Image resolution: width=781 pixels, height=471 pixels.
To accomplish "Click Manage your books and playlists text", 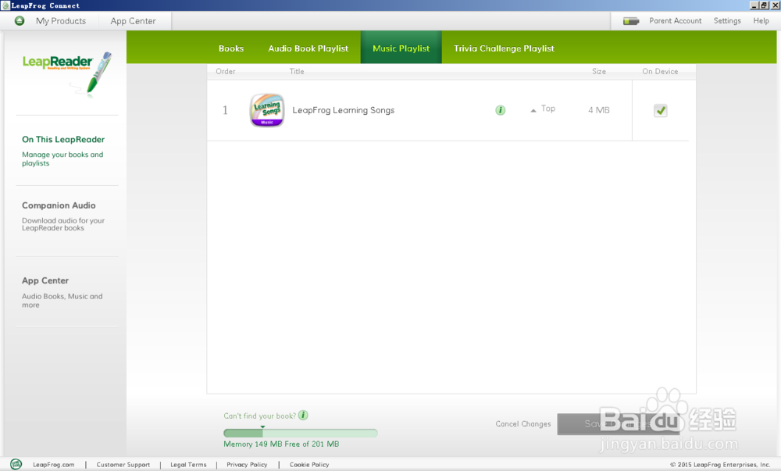I will click(62, 159).
